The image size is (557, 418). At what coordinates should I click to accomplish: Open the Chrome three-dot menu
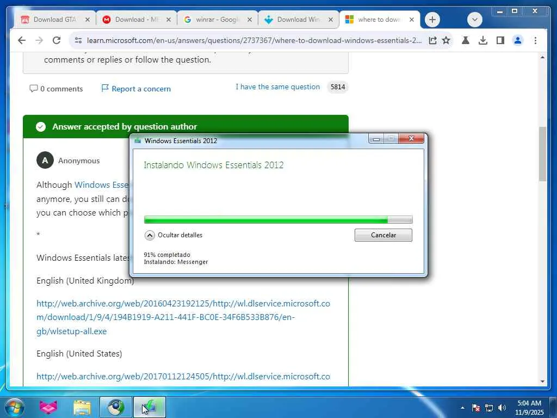coord(535,40)
